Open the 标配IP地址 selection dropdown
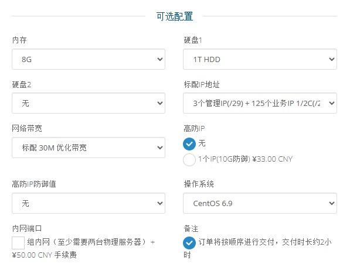Screen dimensions: 350x274 (260, 103)
